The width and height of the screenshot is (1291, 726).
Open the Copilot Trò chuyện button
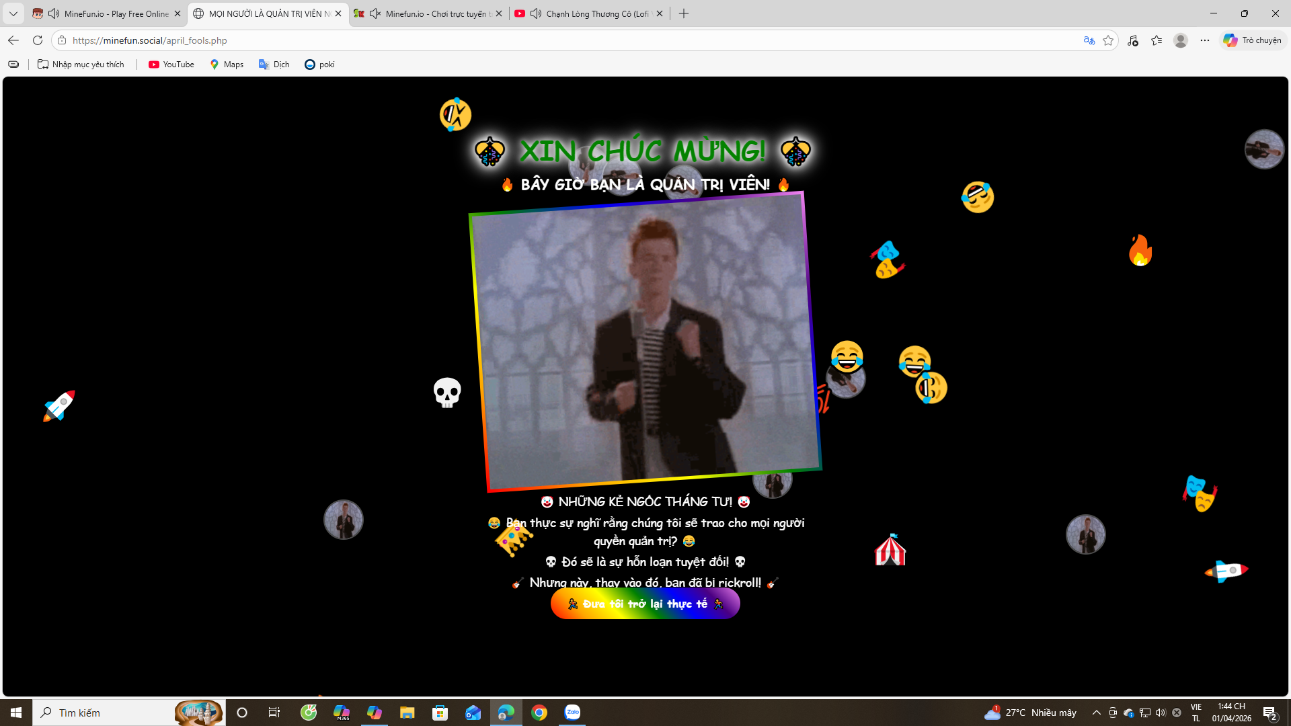coord(1253,40)
